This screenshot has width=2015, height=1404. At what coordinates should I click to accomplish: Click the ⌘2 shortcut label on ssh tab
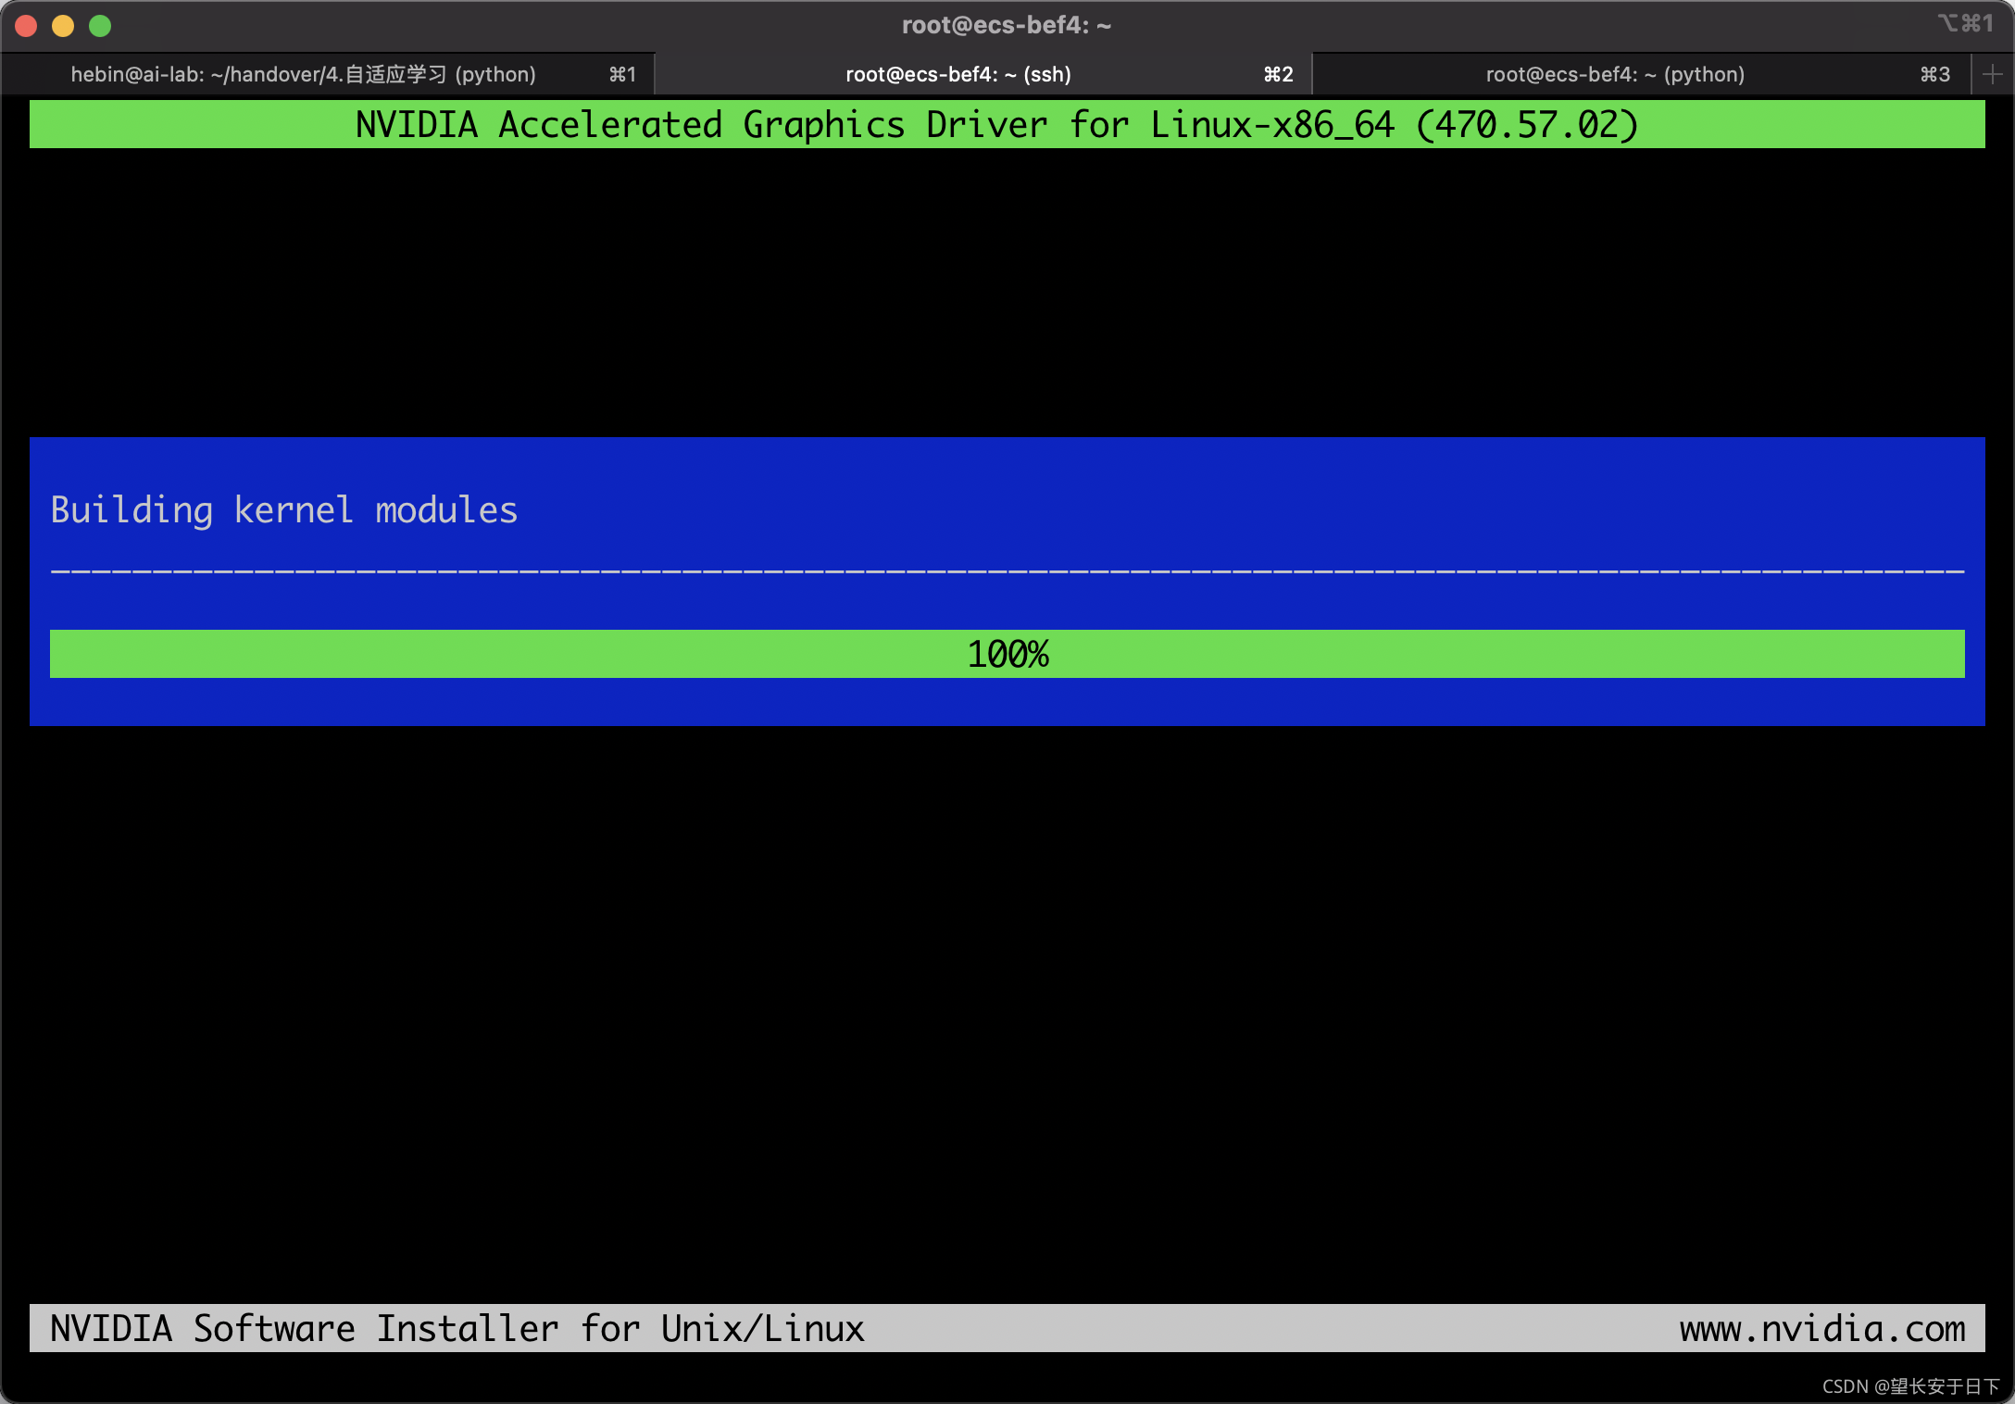[x=1278, y=74]
